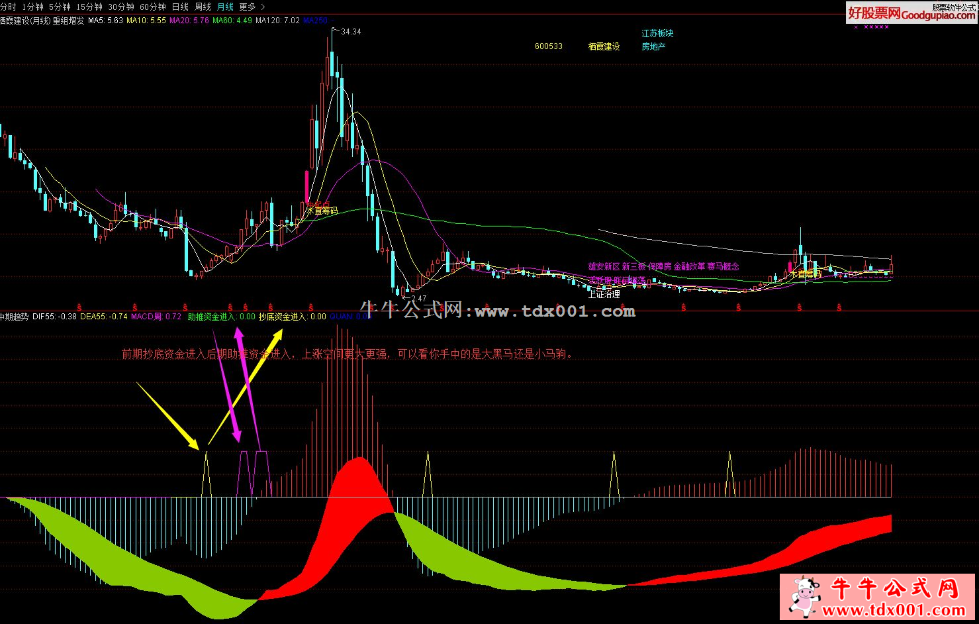Viewport: 979px width, 624px height.
Task: Select the highlighted 月线 monthly tab
Action: 225,7
